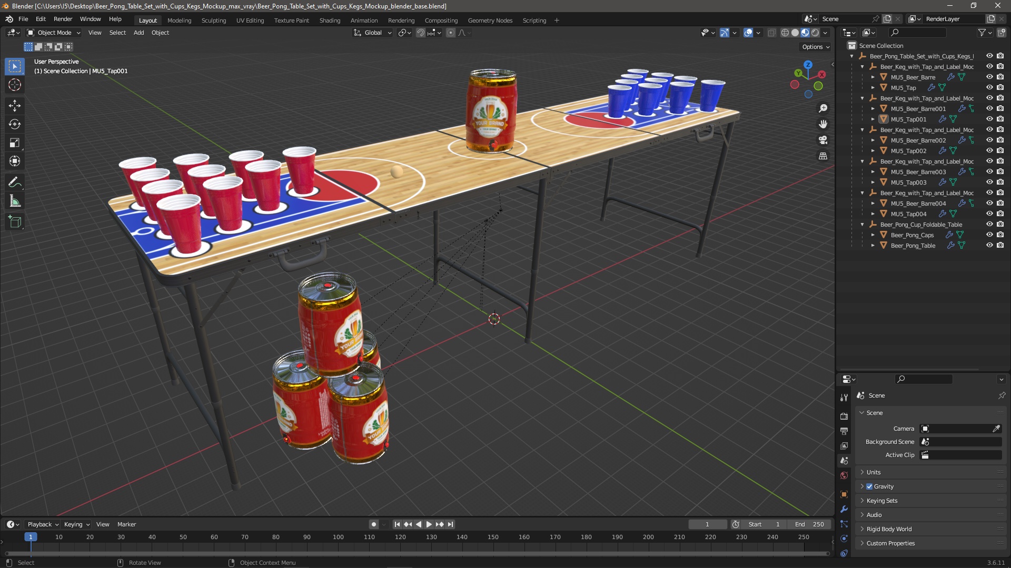
Task: Click frame 100 on the timeline
Action: pyautogui.click(x=338, y=537)
